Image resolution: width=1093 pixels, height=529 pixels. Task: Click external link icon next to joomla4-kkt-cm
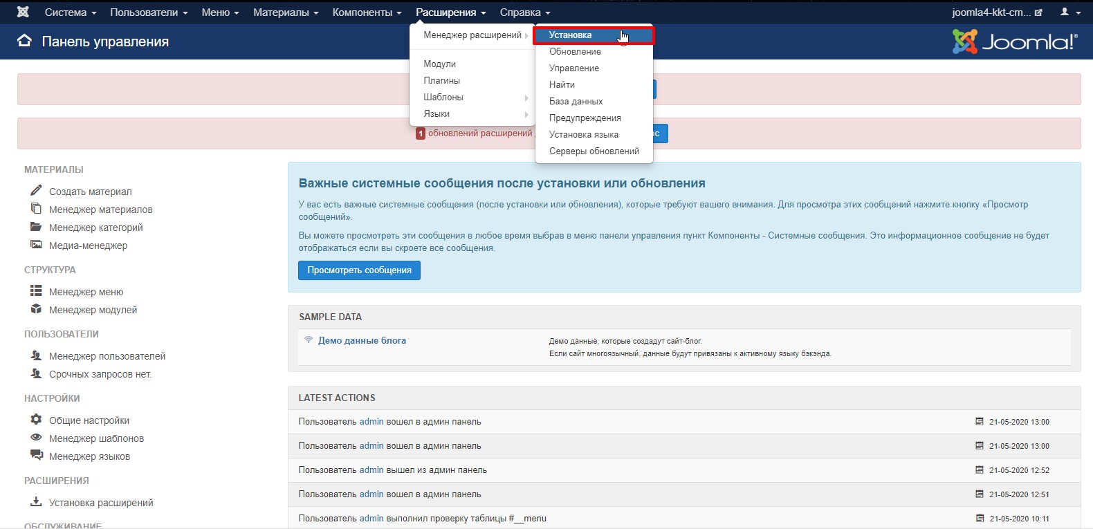pos(1038,12)
